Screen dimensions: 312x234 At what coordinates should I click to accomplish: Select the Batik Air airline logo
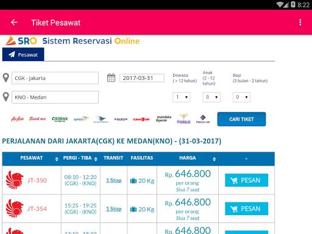click(37, 119)
